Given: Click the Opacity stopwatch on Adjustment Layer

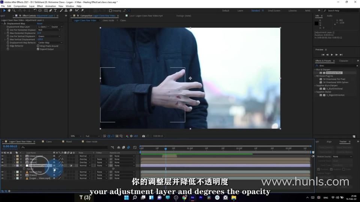Looking at the screenshot, I should tap(24, 169).
